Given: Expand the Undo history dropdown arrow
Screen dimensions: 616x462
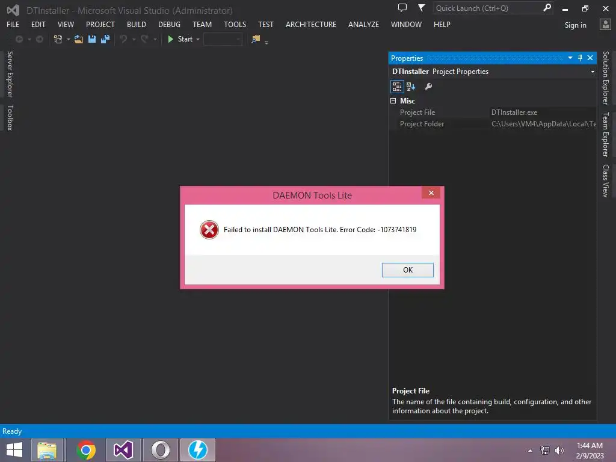Looking at the screenshot, I should (134, 39).
